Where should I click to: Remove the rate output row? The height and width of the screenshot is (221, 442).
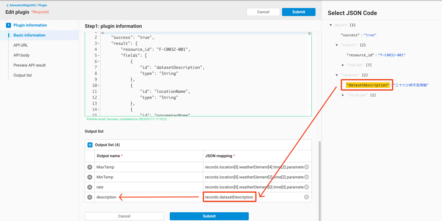point(90,187)
